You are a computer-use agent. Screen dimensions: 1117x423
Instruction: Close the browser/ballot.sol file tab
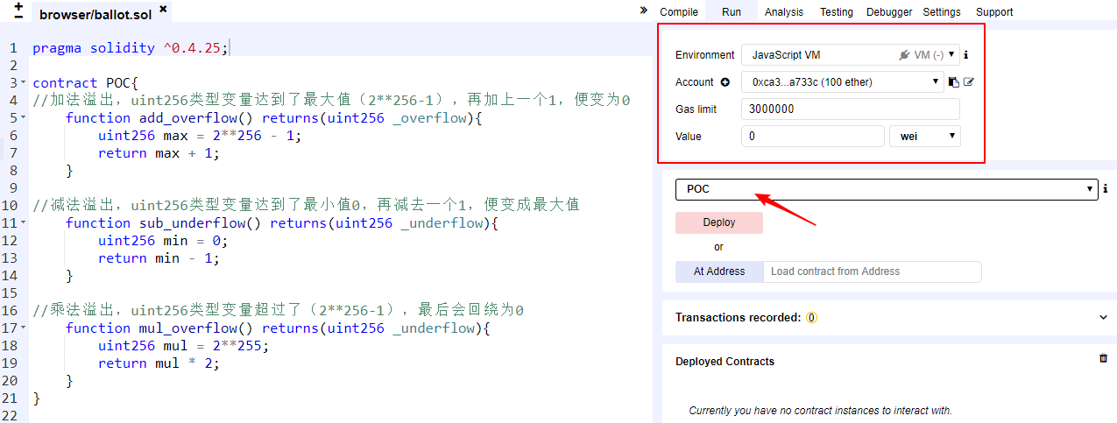(163, 9)
